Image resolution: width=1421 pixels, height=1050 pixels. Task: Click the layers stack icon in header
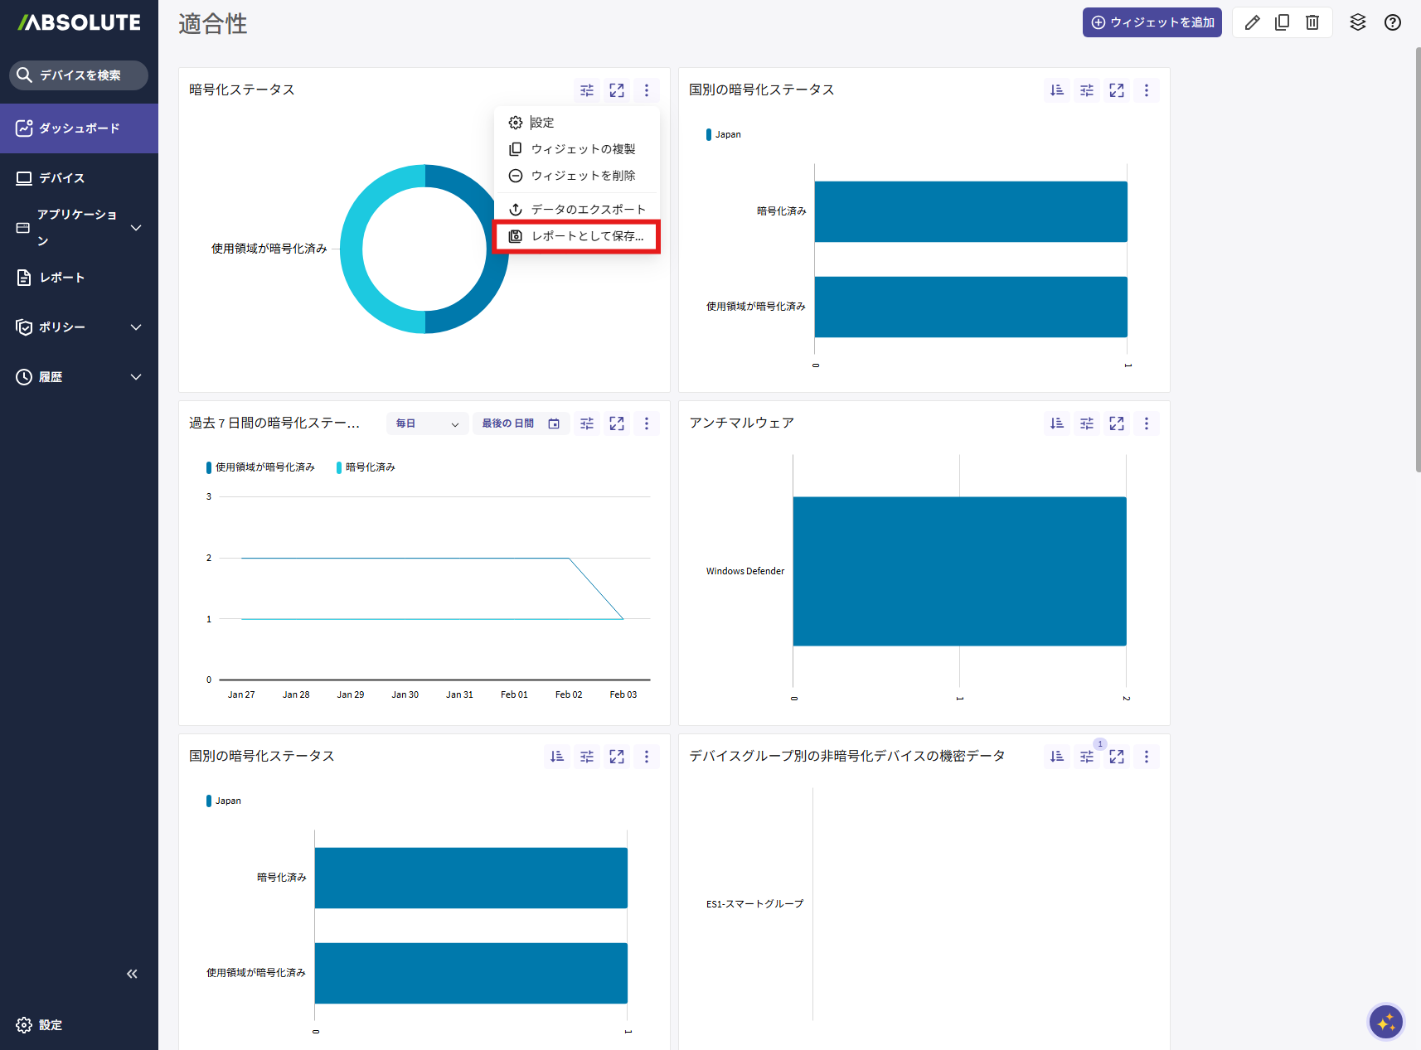(x=1357, y=22)
